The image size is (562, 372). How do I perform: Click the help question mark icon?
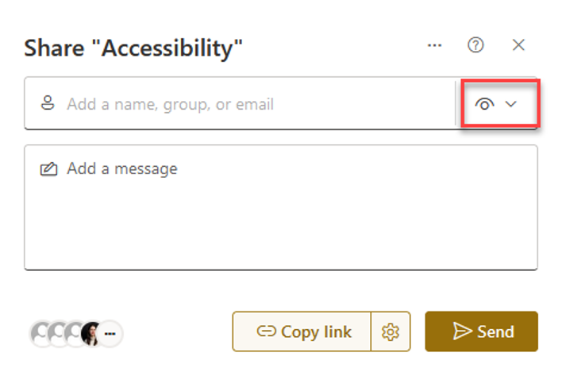coord(475,45)
